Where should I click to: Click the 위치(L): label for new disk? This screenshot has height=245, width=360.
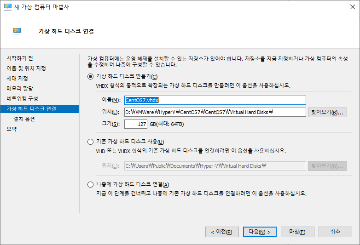(x=110, y=112)
